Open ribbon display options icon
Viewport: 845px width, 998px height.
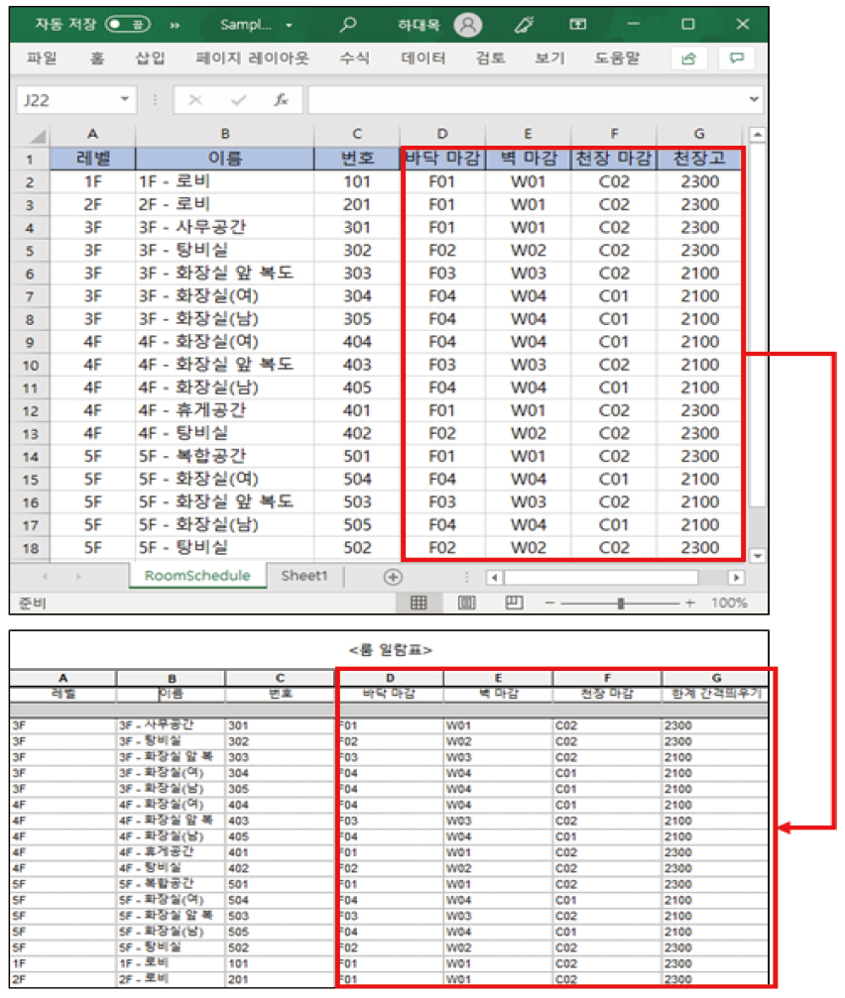(x=577, y=24)
